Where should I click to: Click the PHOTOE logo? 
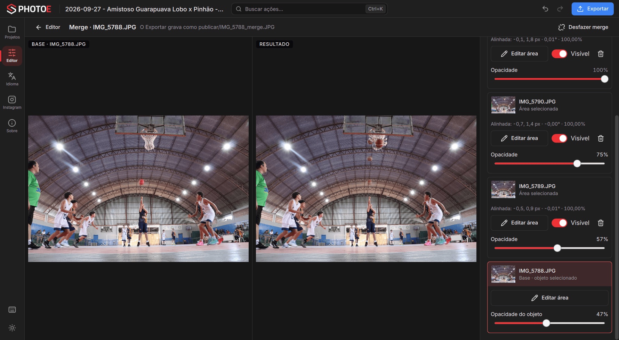[29, 9]
